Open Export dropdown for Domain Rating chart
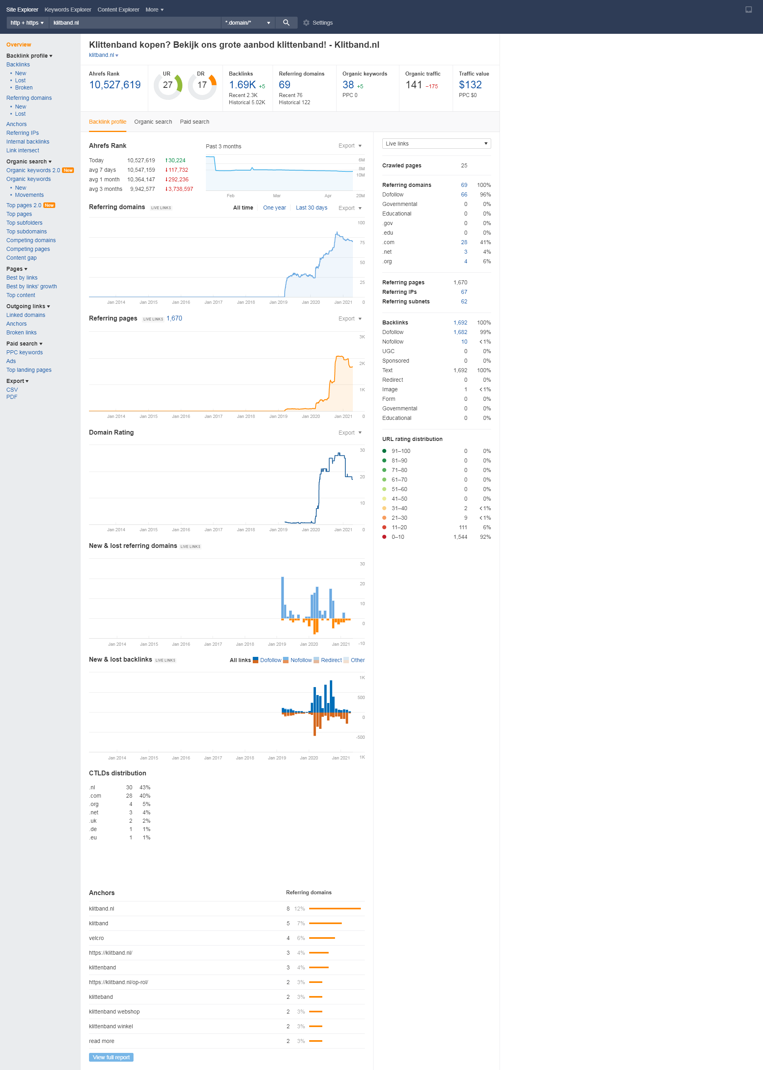This screenshot has width=763, height=1070. point(350,433)
